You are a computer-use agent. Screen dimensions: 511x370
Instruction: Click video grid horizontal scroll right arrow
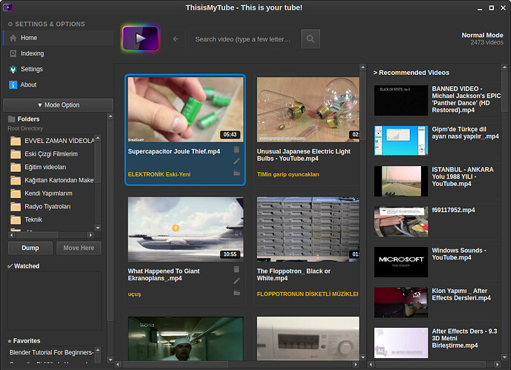pyautogui.click(x=356, y=365)
